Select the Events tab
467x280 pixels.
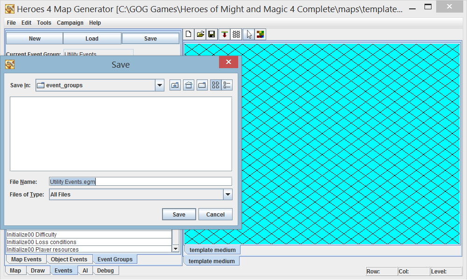click(64, 271)
